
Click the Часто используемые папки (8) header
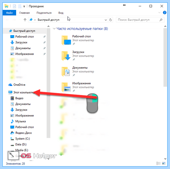pos(82,29)
